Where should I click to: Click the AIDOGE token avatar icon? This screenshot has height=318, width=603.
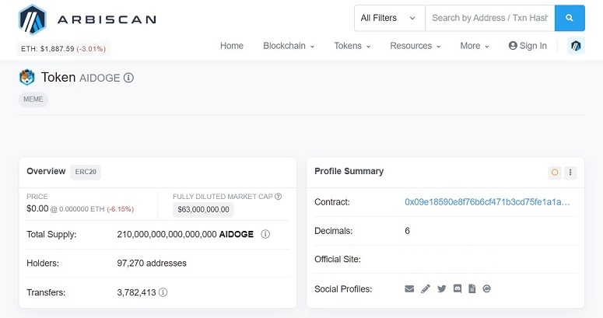(27, 78)
